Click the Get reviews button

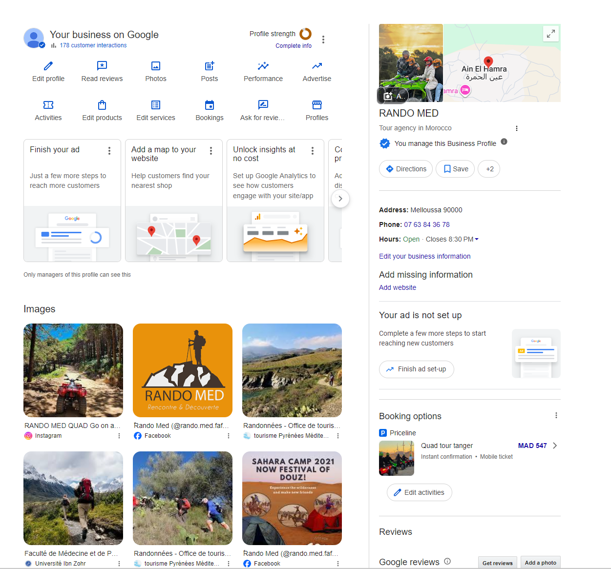click(498, 563)
